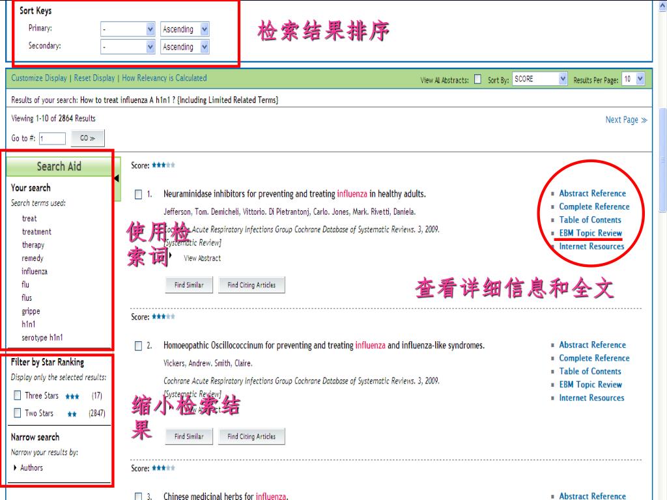Click result 1 star score rating
Screen dimensions: 667x500
click(x=163, y=165)
